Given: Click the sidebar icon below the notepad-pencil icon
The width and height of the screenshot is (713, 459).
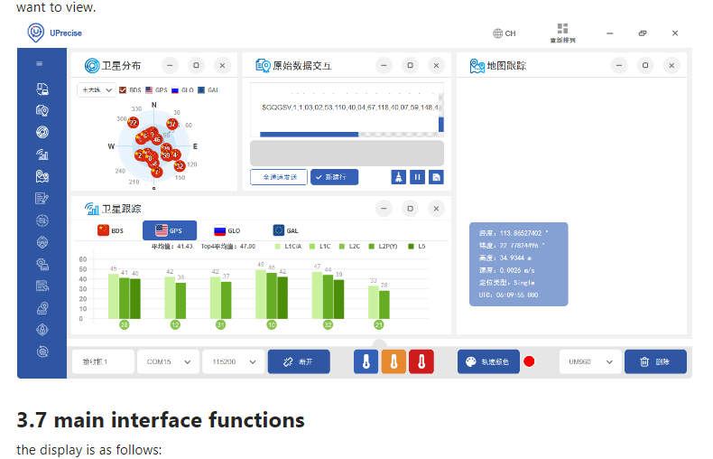Looking at the screenshot, I should click(x=42, y=220).
